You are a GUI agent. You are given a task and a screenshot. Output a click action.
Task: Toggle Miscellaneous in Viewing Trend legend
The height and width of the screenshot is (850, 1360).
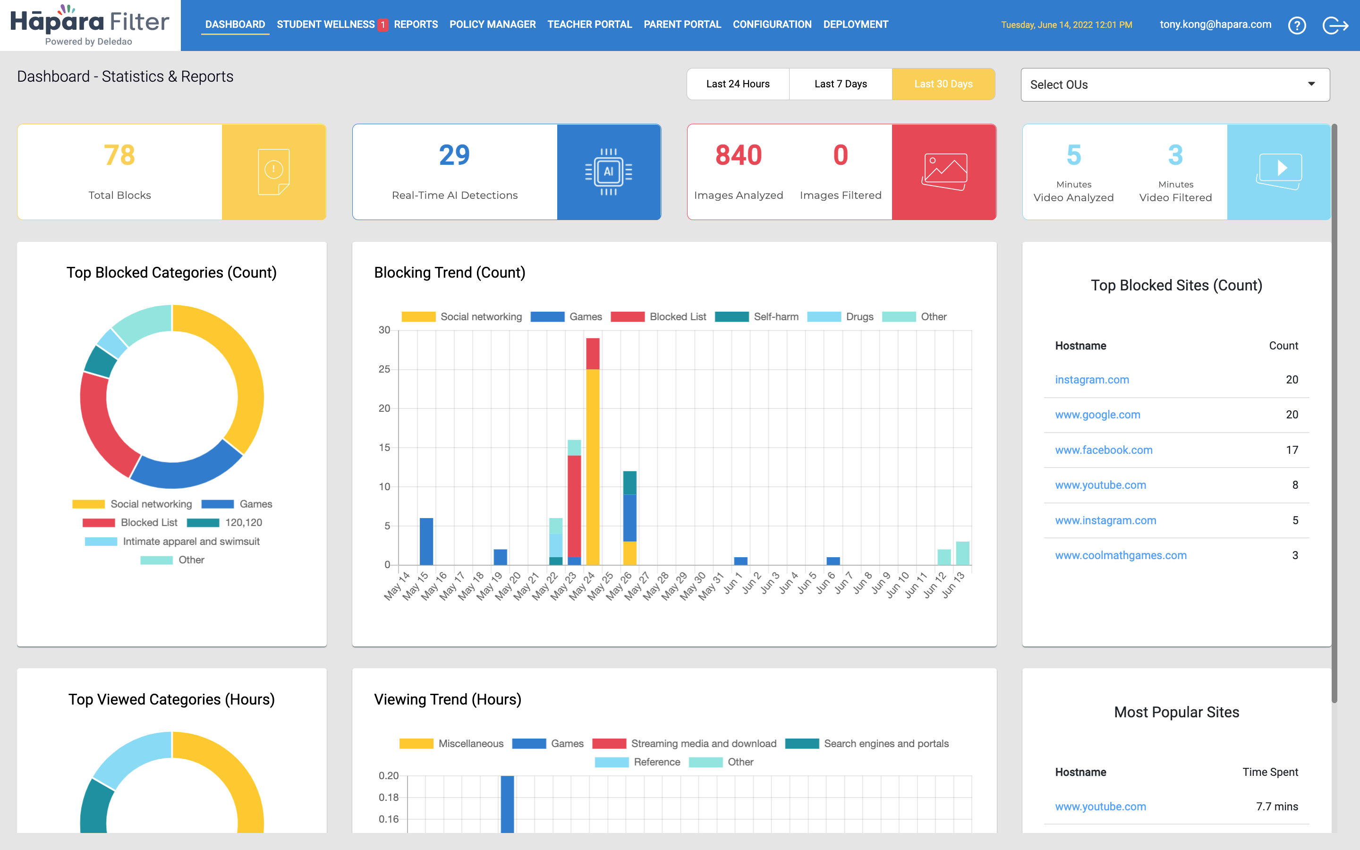pos(451,744)
